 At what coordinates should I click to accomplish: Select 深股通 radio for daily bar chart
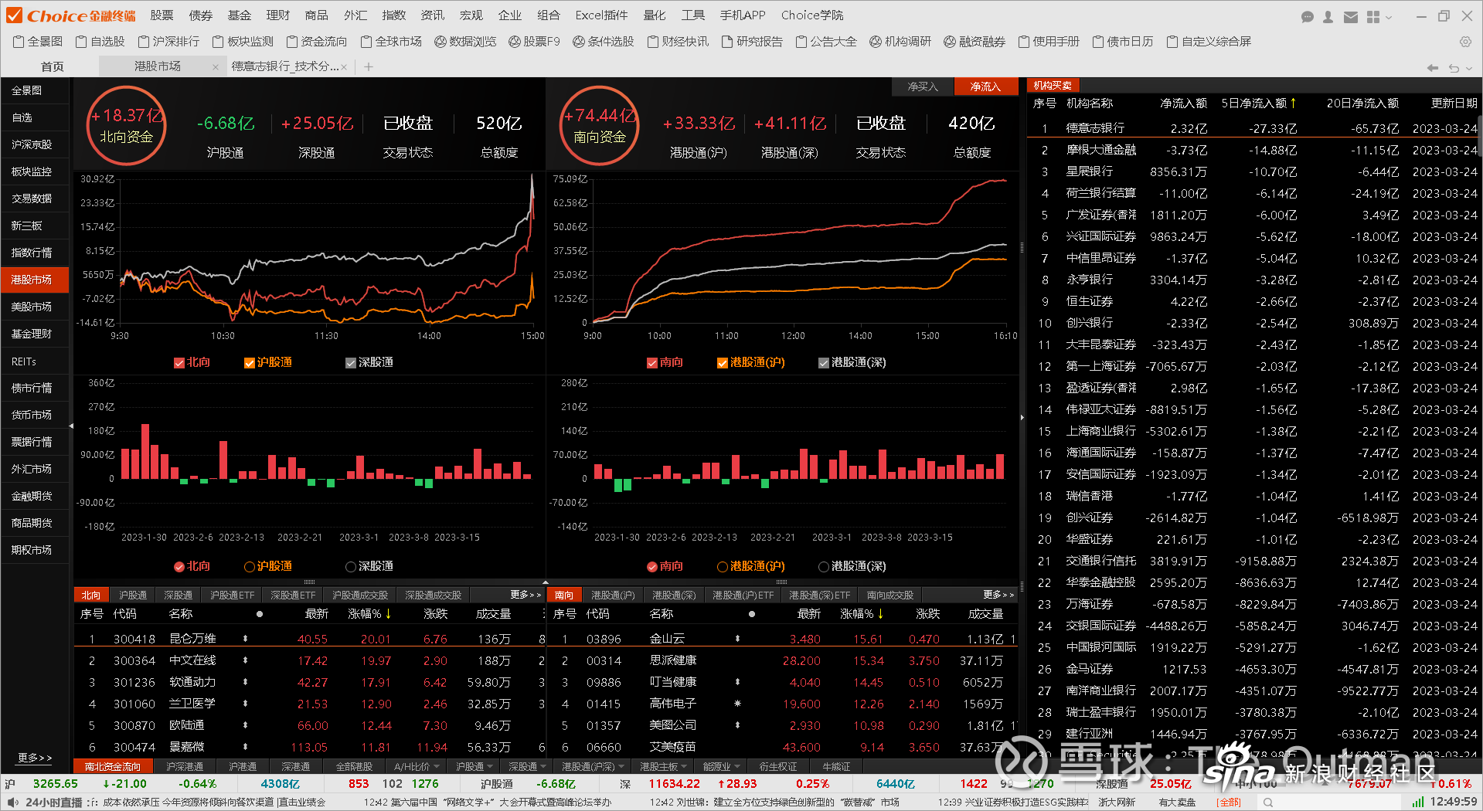point(351,567)
